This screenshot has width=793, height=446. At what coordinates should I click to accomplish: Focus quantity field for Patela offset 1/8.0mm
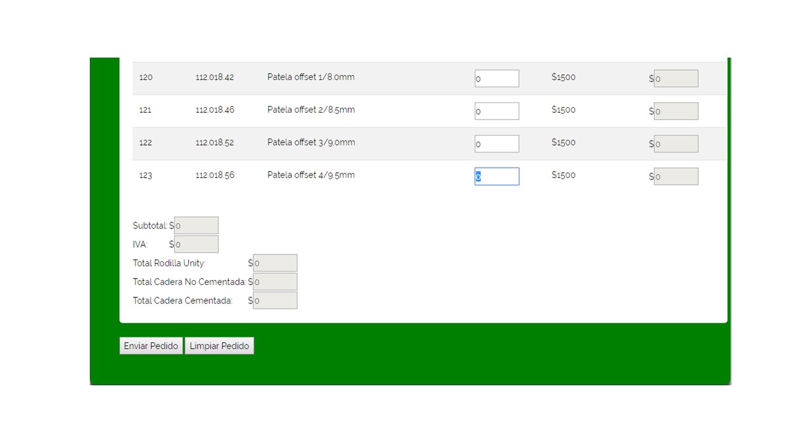pos(497,78)
